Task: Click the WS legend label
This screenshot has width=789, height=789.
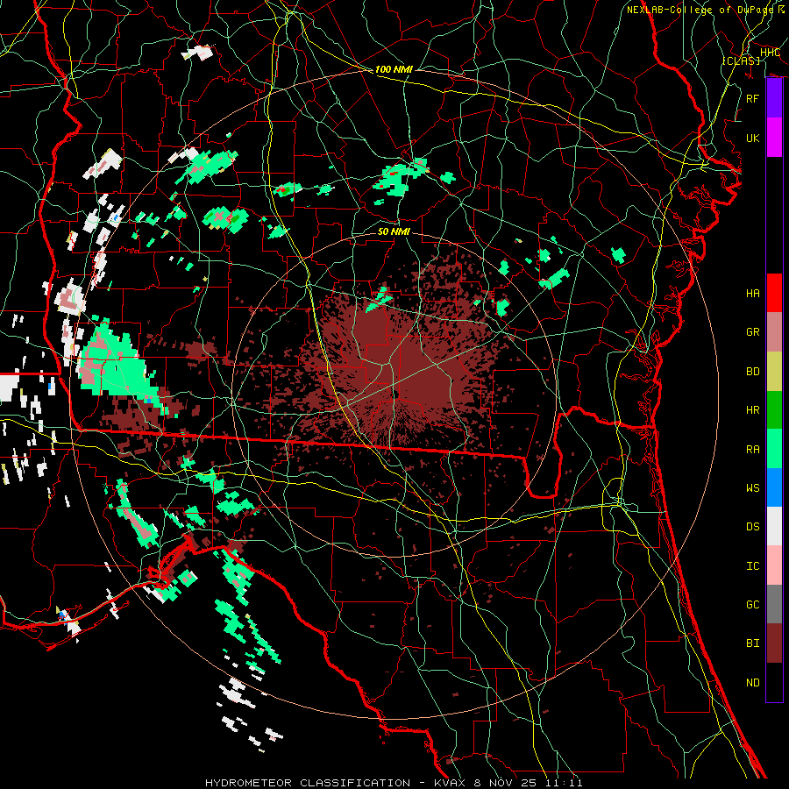Action: [x=752, y=488]
